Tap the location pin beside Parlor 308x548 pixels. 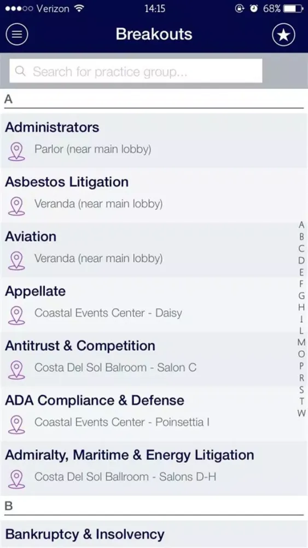16,152
